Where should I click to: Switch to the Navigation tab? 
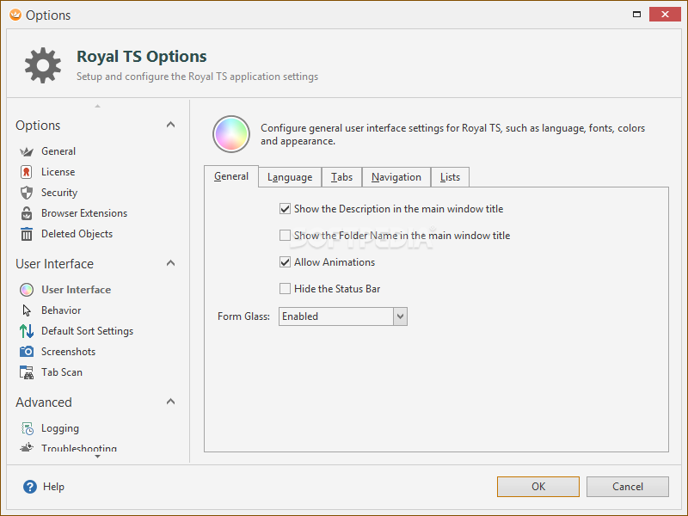point(396,177)
